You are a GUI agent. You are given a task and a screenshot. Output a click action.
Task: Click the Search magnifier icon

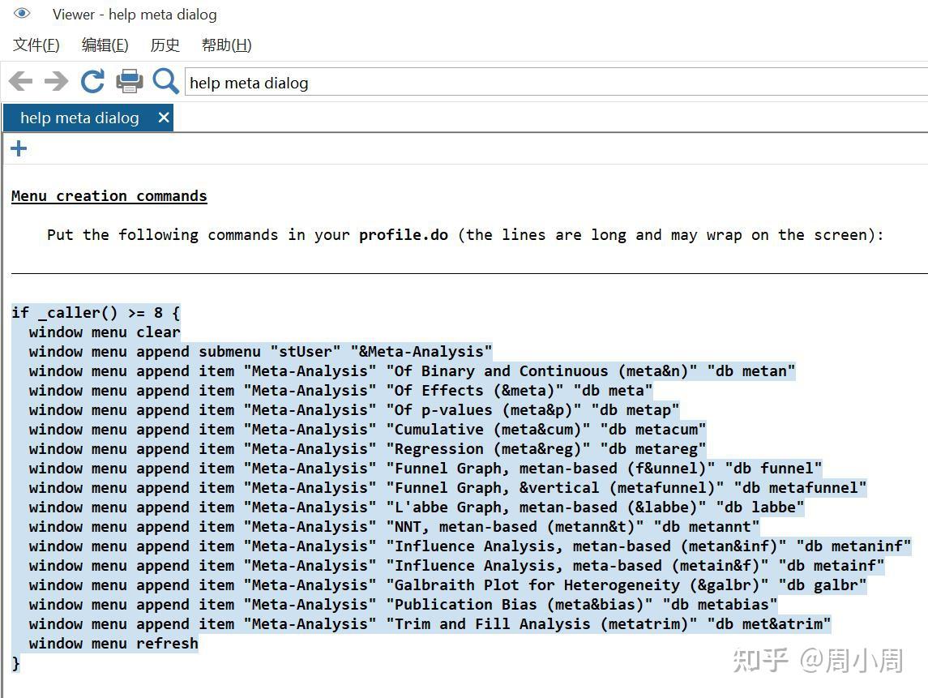coord(165,81)
